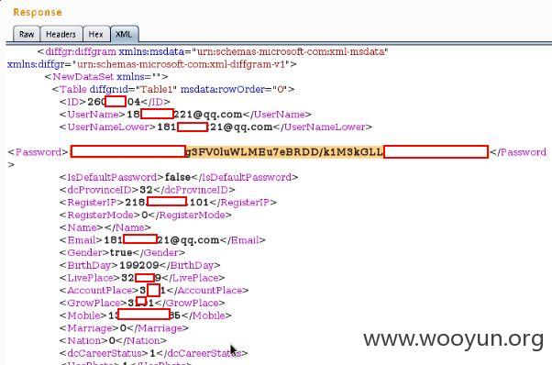Click the ID element line
This screenshot has width=552, height=365.
115,102
